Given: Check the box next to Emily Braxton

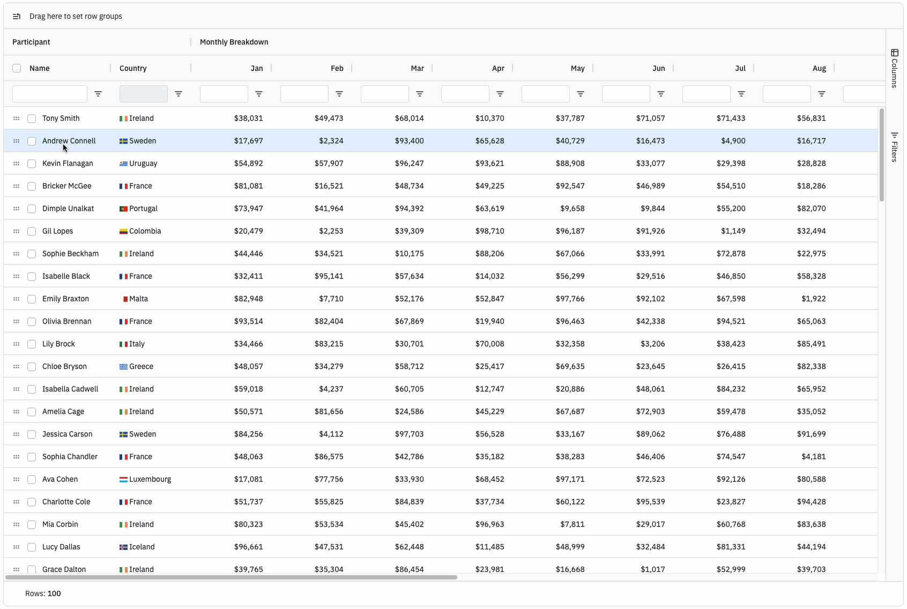Looking at the screenshot, I should click(x=32, y=299).
